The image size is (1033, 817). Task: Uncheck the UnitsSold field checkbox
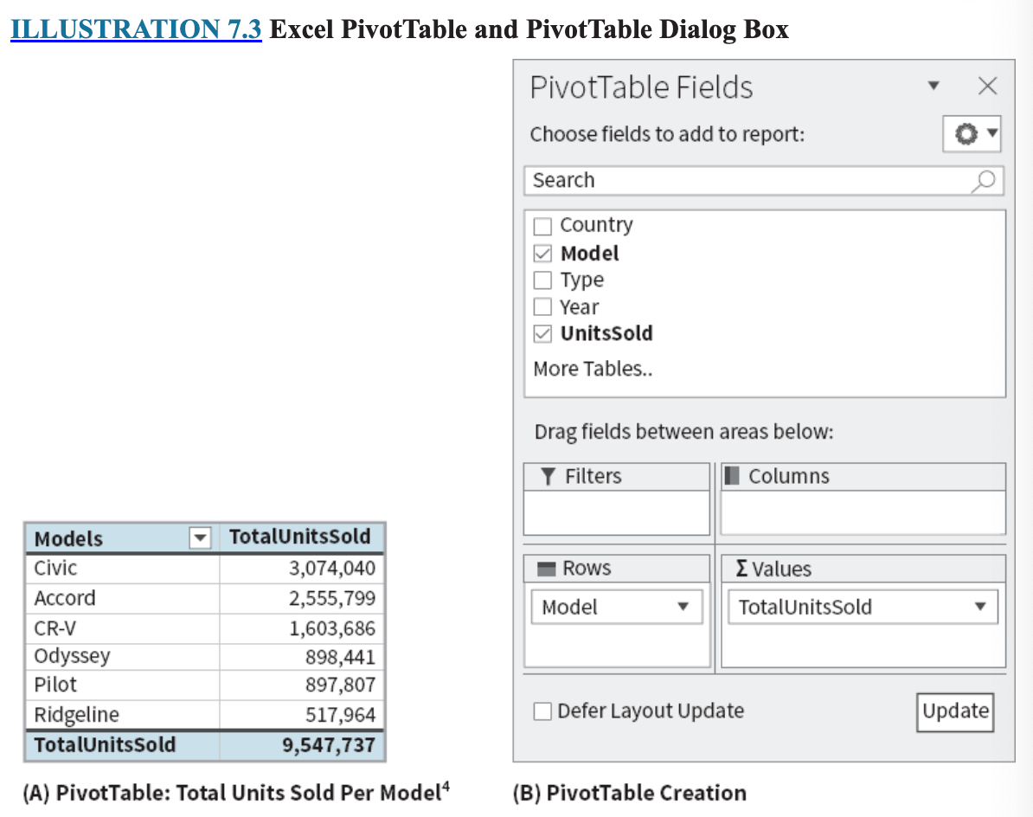click(542, 333)
